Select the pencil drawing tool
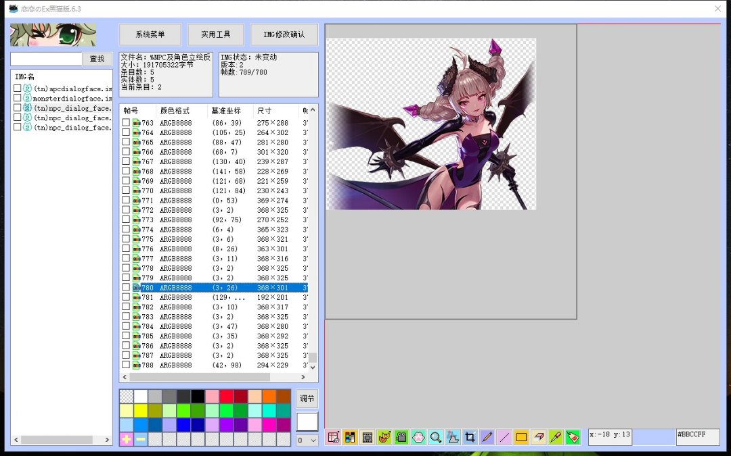Image resolution: width=731 pixels, height=456 pixels. click(x=487, y=437)
